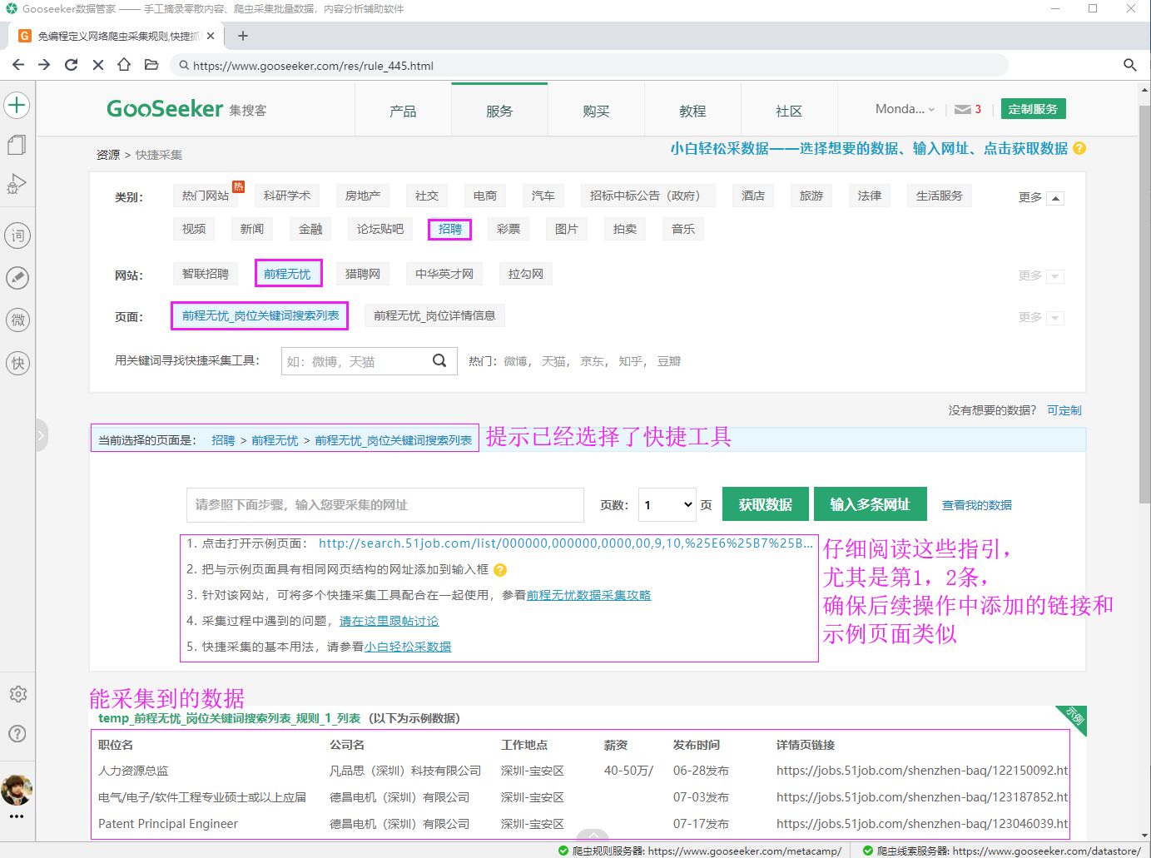Select the 猎聘网 website
1151x858 pixels.
(363, 274)
